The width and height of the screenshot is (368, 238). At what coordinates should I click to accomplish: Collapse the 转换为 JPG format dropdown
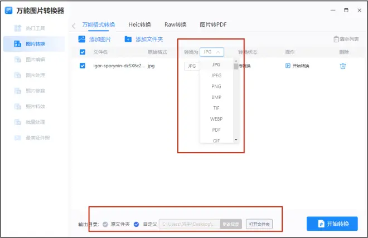click(212, 52)
